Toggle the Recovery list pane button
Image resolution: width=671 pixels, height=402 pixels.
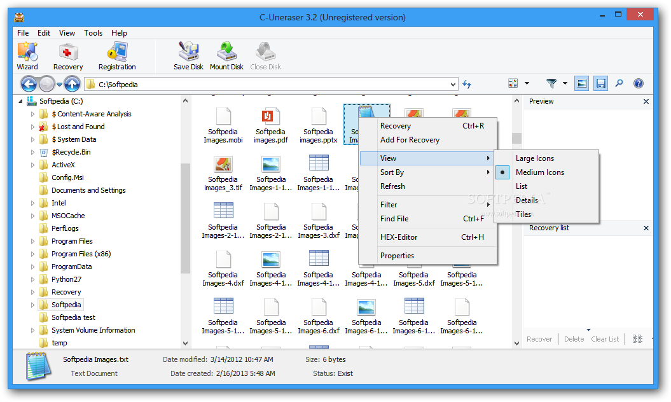[600, 83]
